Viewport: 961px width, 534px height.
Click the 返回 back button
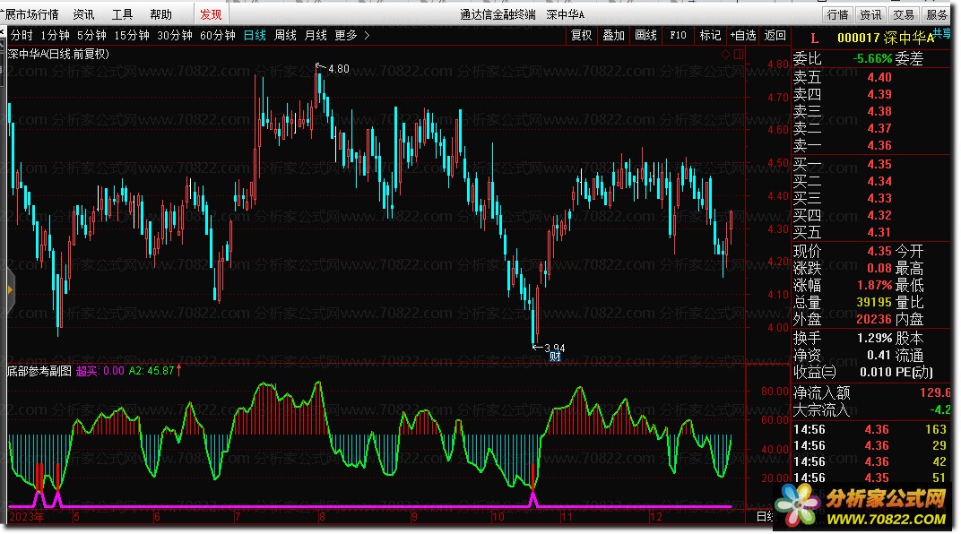775,36
